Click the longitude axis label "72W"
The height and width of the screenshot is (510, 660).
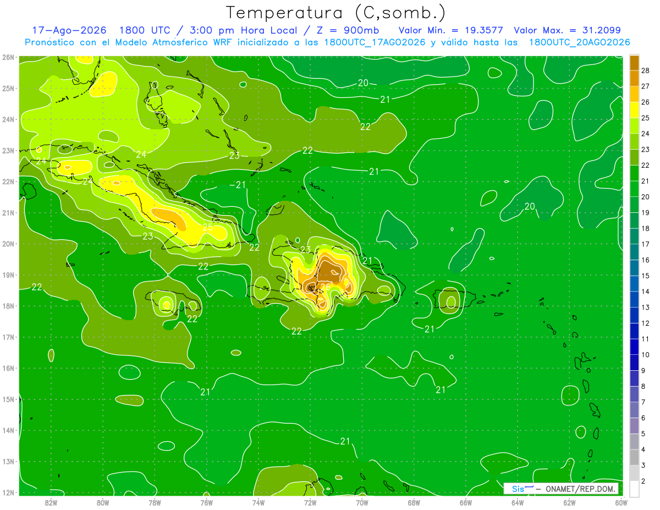pos(310,502)
